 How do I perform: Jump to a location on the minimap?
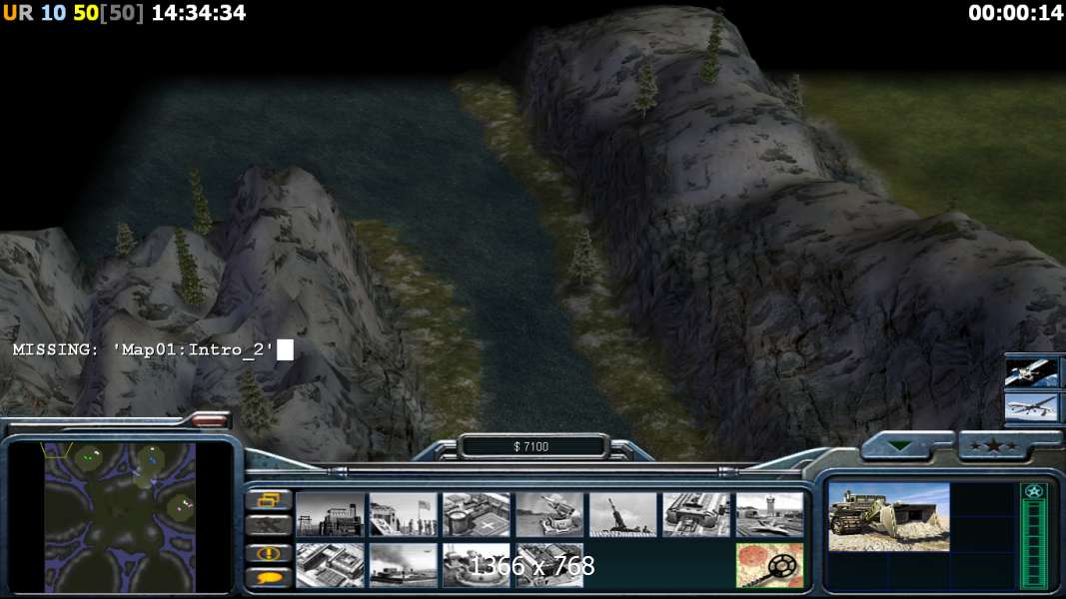click(120, 517)
